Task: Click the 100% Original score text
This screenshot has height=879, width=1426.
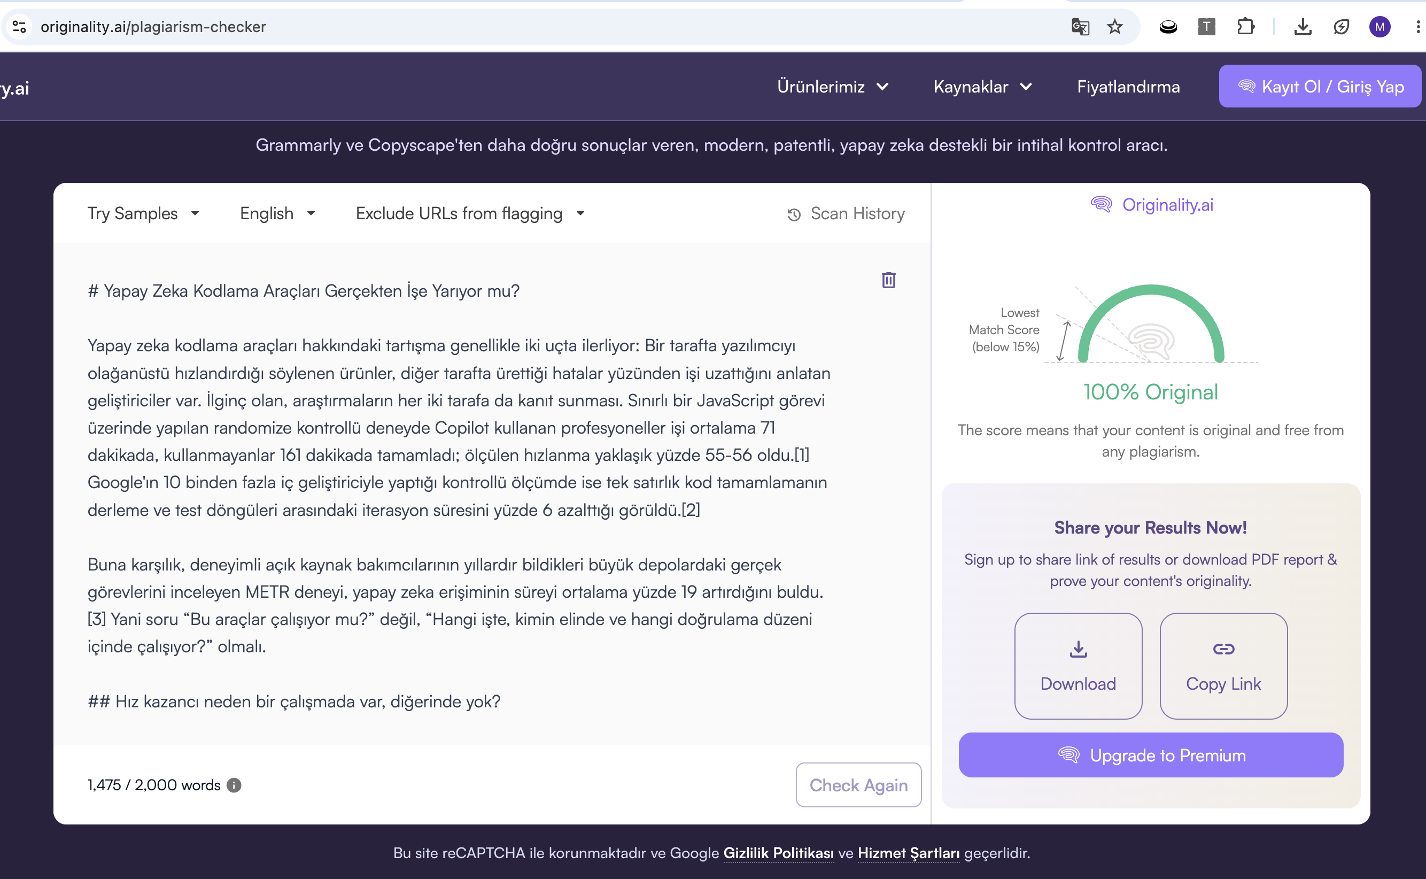Action: click(x=1151, y=392)
